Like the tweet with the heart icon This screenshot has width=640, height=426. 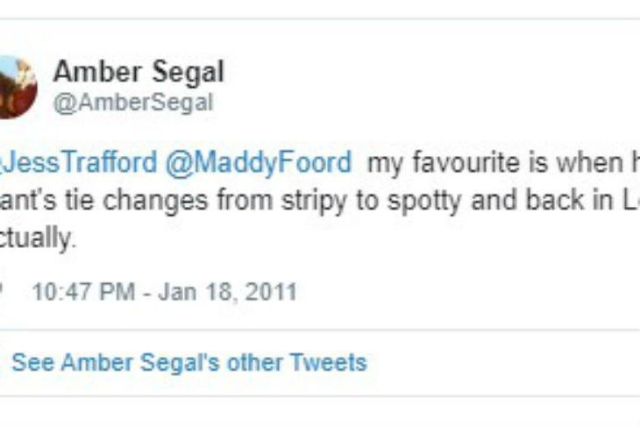point(3,291)
